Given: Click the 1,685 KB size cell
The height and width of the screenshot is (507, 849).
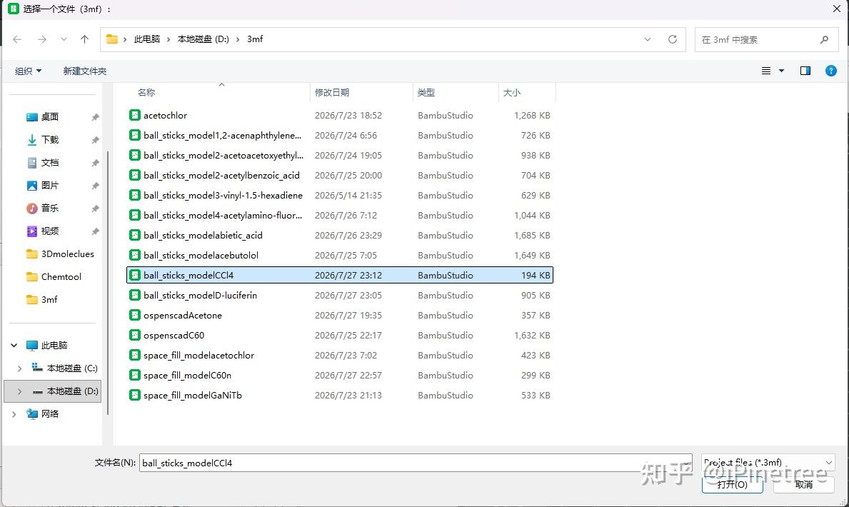Looking at the screenshot, I should pyautogui.click(x=532, y=236).
